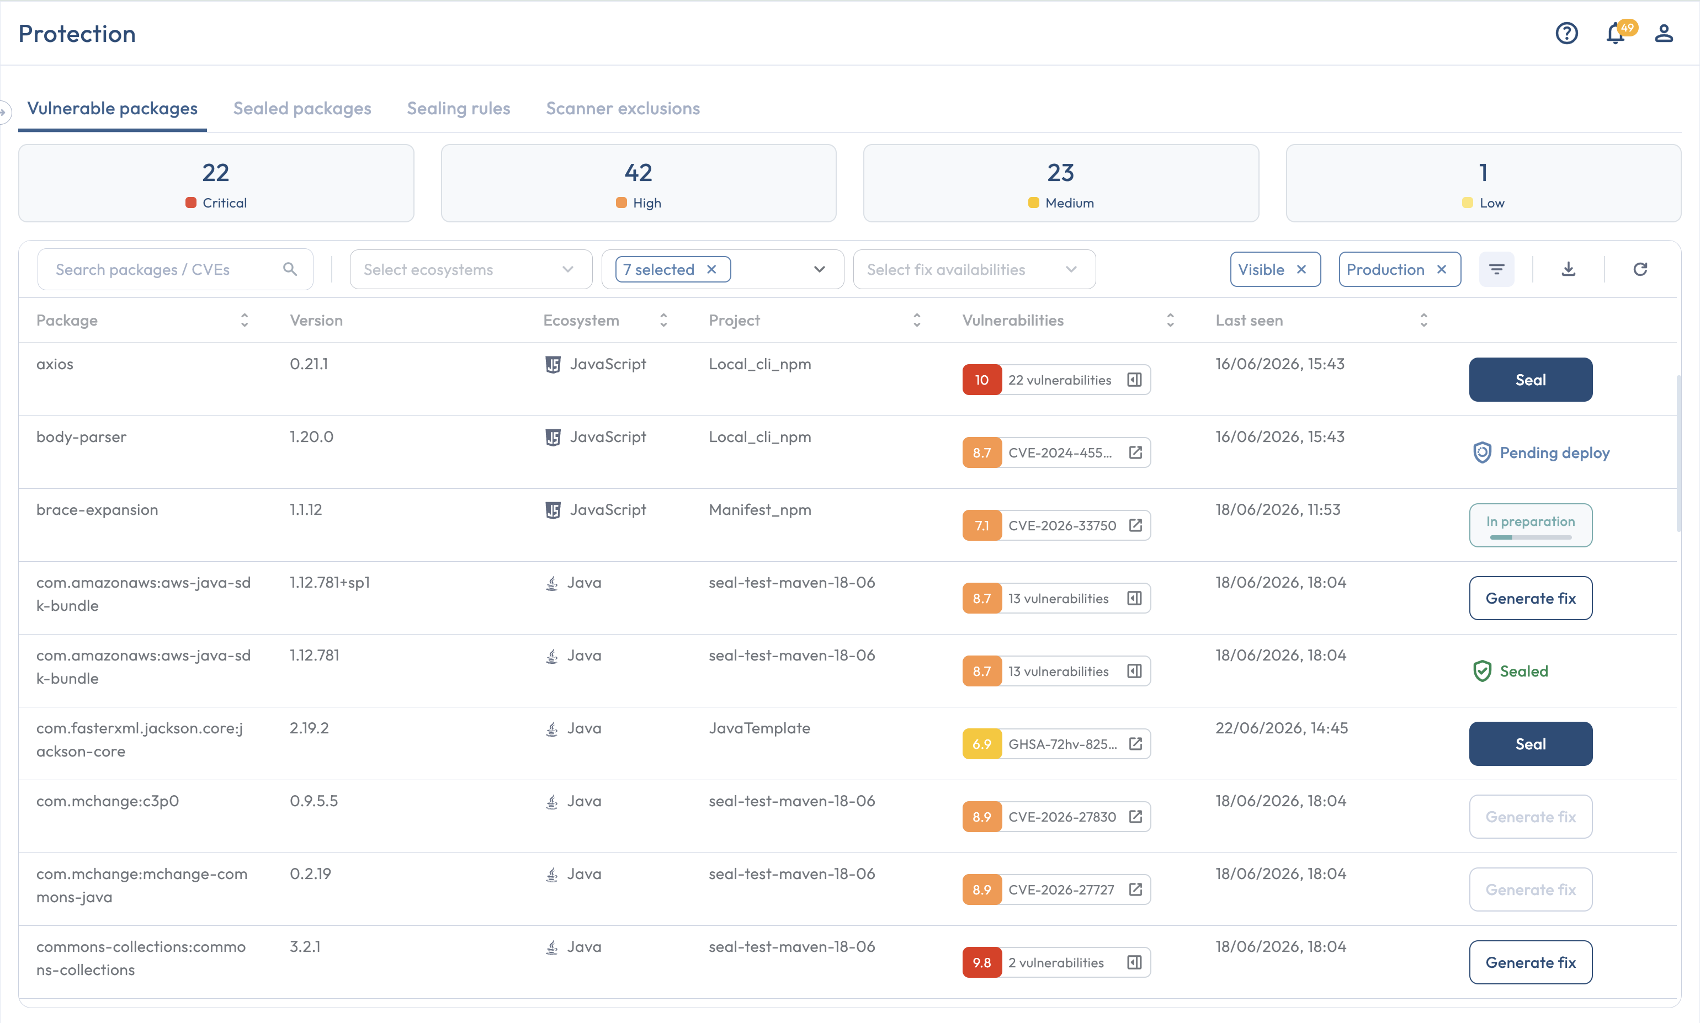Open commons-collections 2 vulnerabilities panel icon
Image resolution: width=1700 pixels, height=1023 pixels.
click(1134, 962)
